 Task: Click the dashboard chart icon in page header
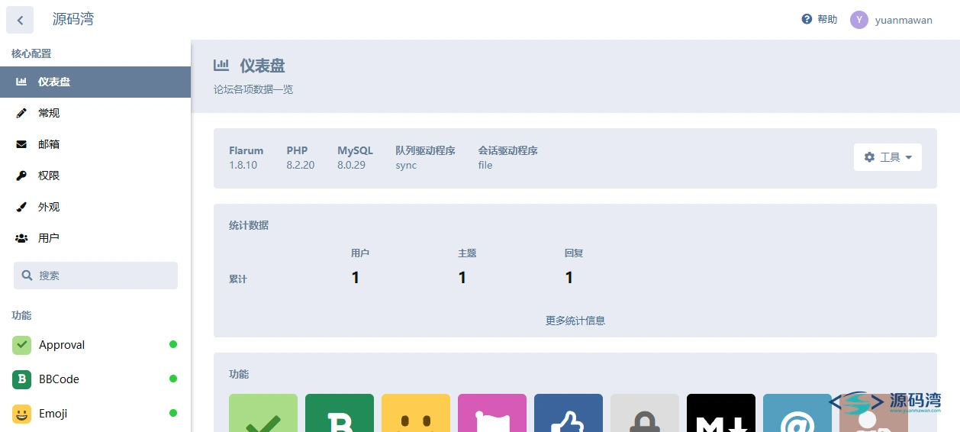221,66
